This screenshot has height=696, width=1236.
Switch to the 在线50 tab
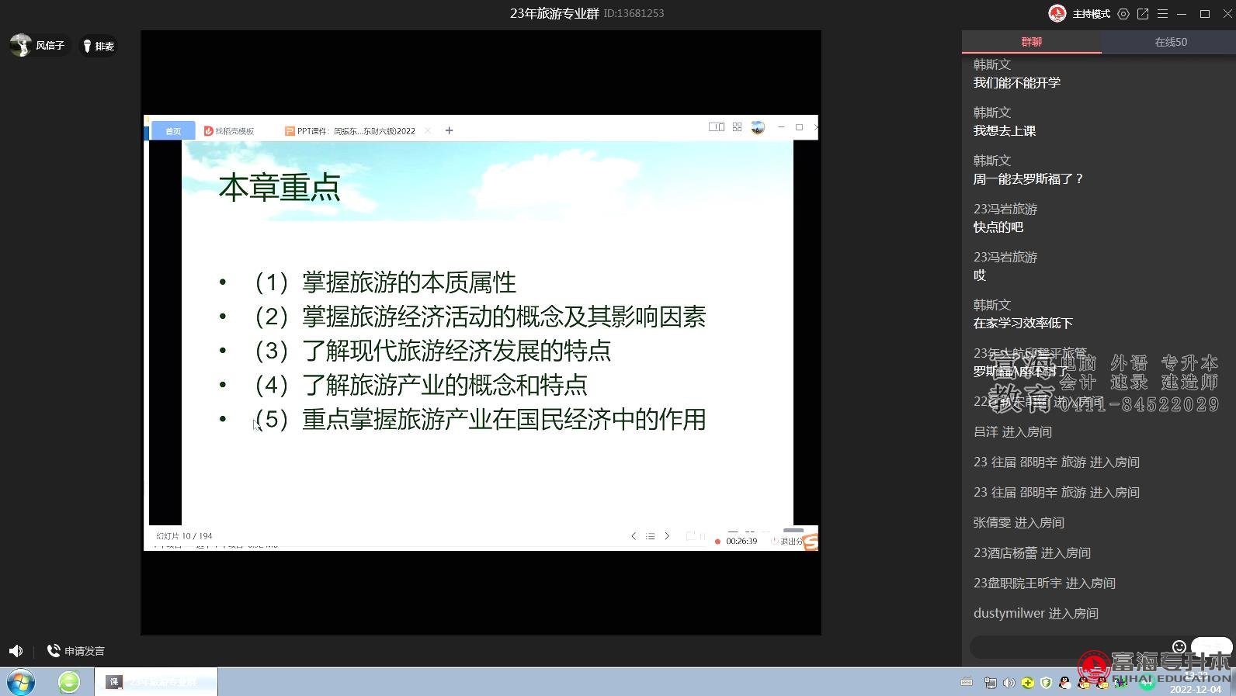point(1170,42)
